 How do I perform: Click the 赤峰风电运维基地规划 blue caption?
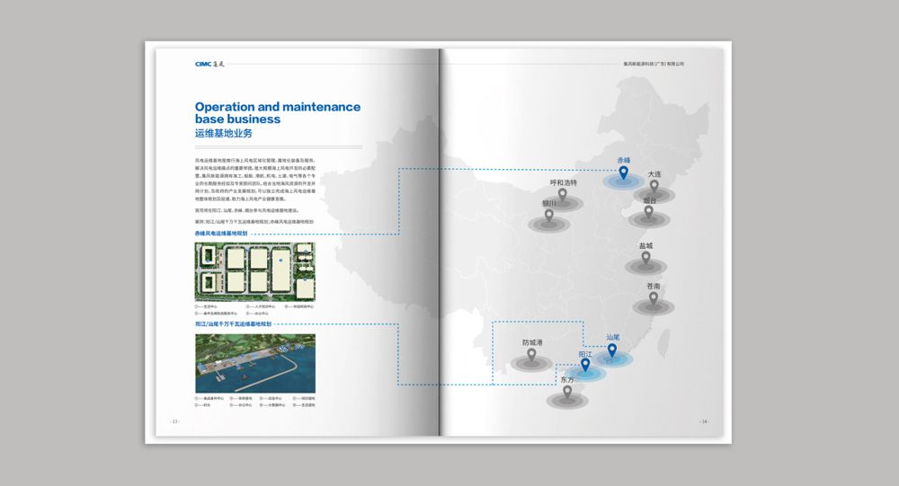221,234
